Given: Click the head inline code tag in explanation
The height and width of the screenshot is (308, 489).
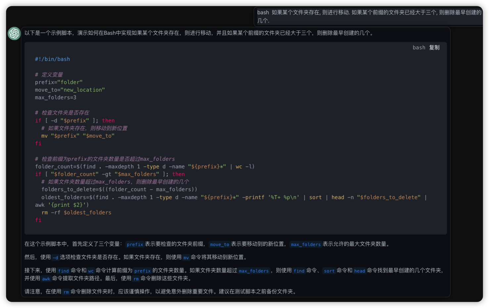Looking at the screenshot, I should tap(359, 271).
